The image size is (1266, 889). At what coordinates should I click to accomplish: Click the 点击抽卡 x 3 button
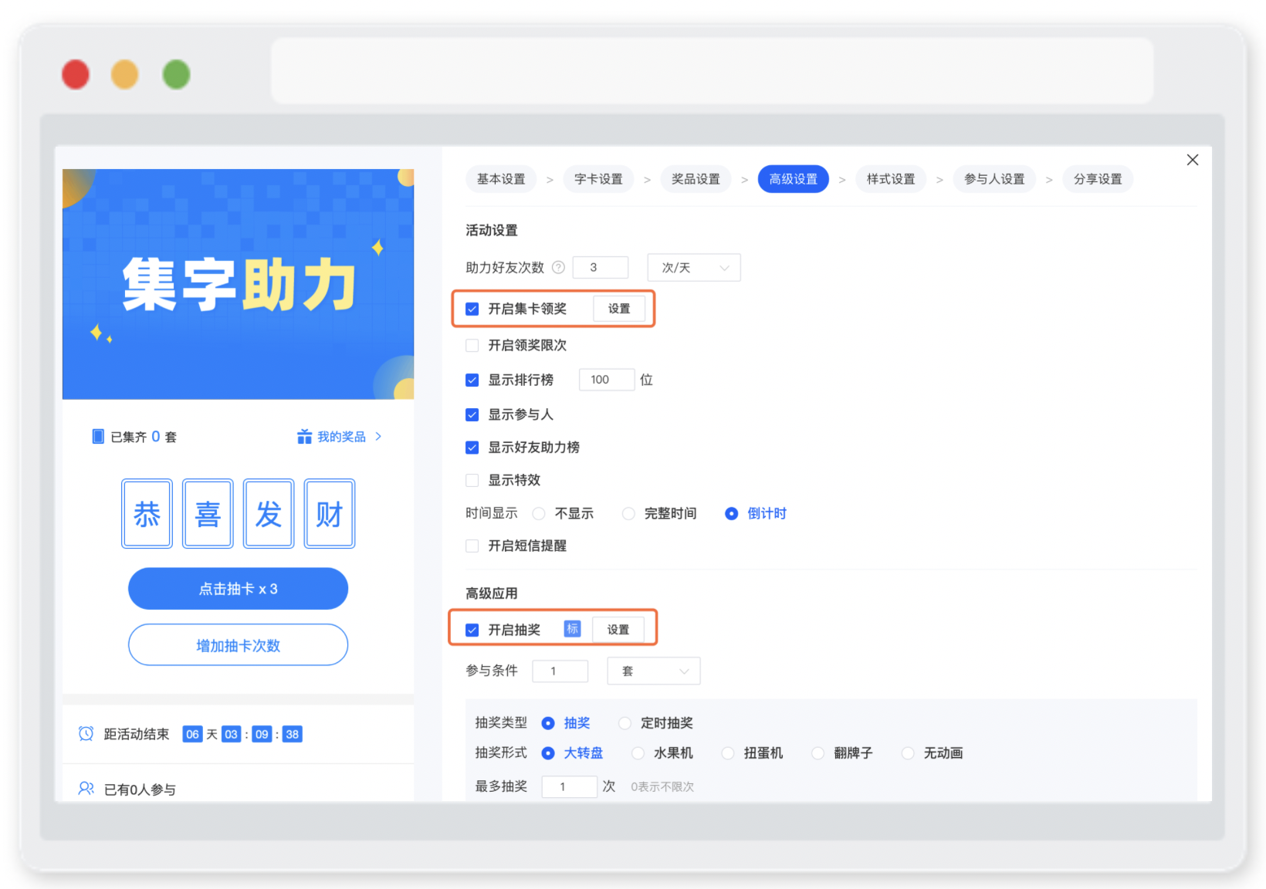[x=238, y=589]
